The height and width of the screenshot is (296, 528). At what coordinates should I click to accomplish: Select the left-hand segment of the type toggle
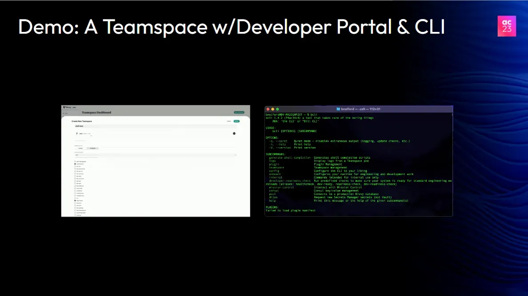click(x=80, y=148)
